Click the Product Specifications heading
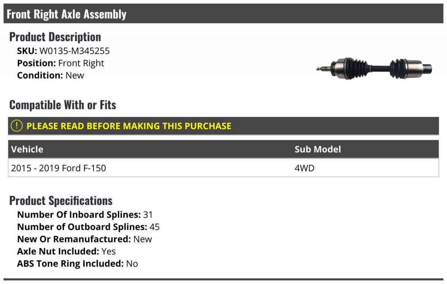 pos(61,201)
